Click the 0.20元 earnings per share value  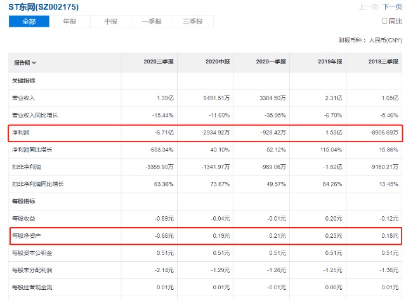coord(334,218)
